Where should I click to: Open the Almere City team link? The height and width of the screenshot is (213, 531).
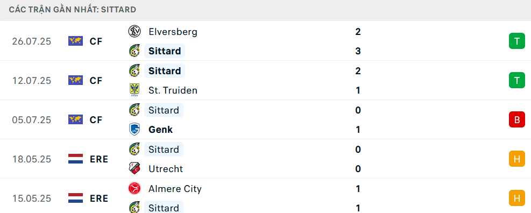[175, 189]
